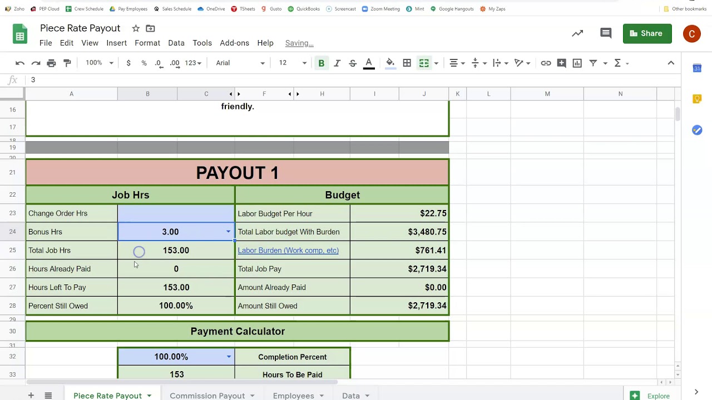
Task: Open Other bookmarks folder
Action: (x=685, y=9)
